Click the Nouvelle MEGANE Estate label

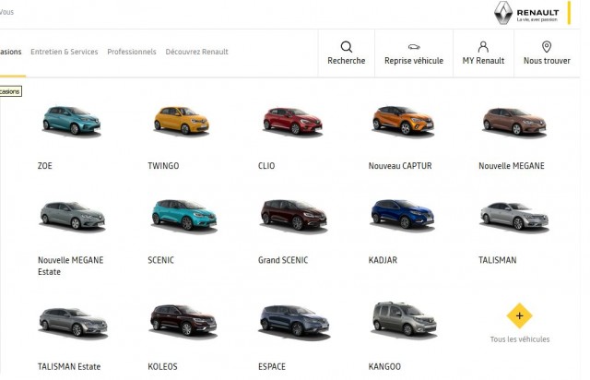70,266
